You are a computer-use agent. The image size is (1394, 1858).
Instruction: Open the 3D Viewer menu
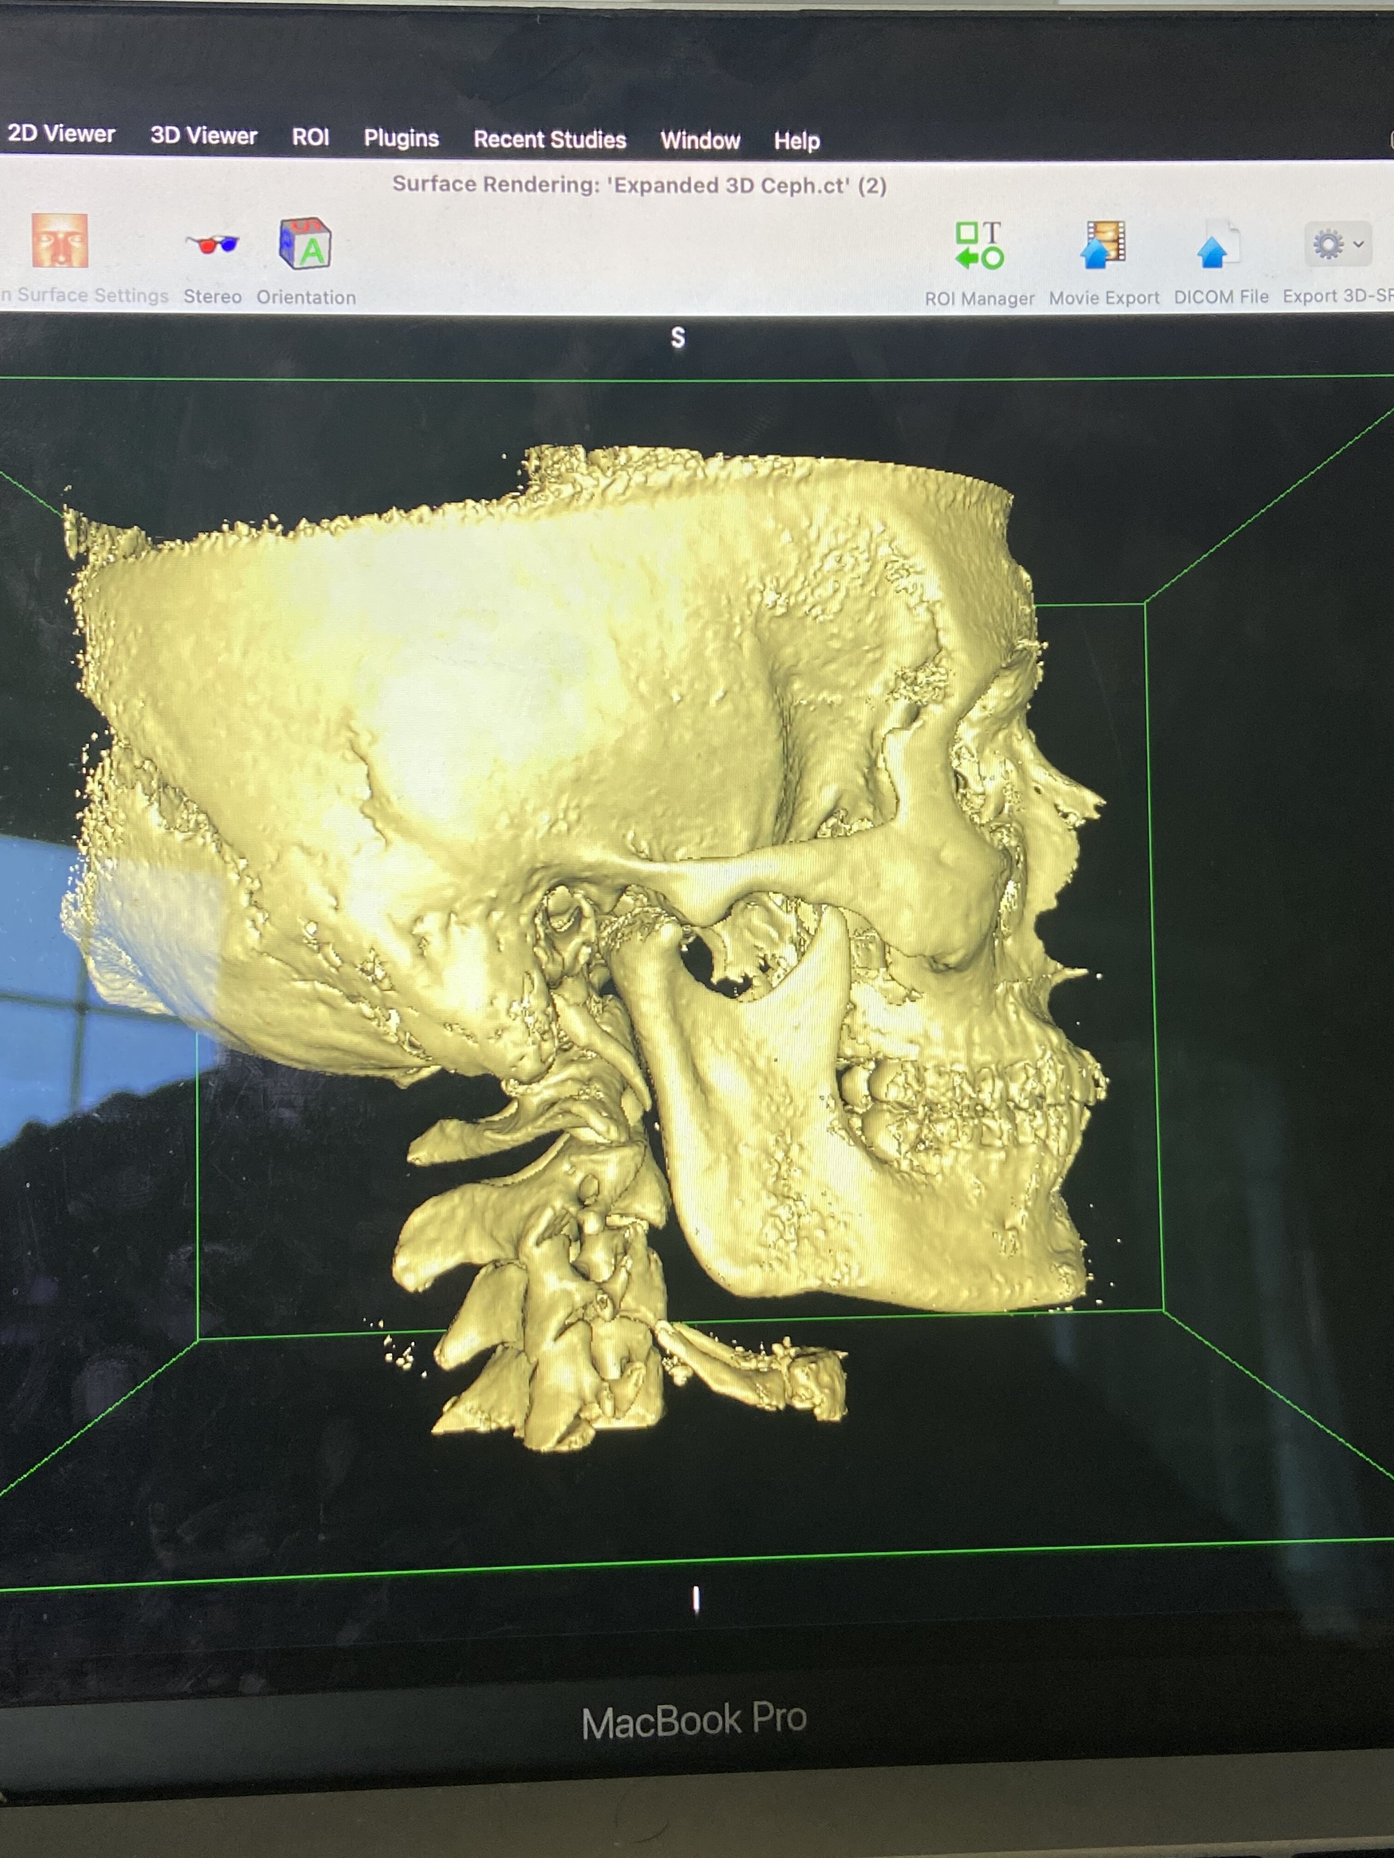pos(203,136)
